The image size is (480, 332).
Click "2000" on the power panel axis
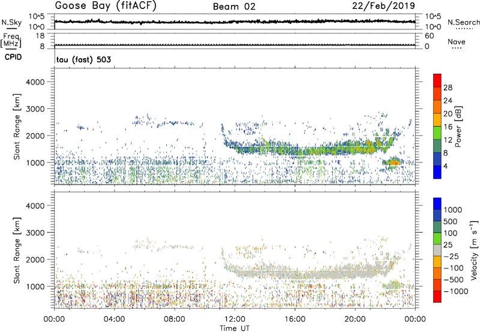pyautogui.click(x=35, y=135)
